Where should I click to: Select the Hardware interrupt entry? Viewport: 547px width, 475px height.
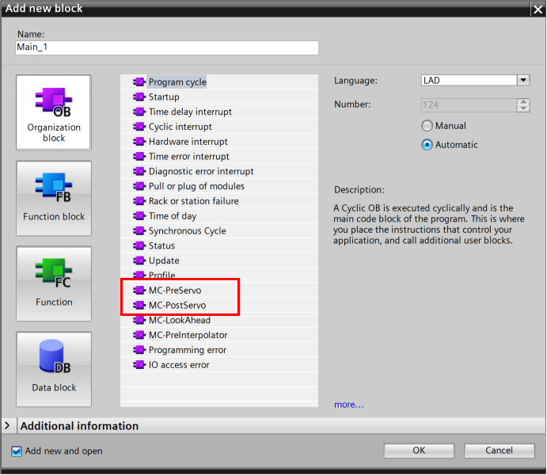[x=219, y=141]
